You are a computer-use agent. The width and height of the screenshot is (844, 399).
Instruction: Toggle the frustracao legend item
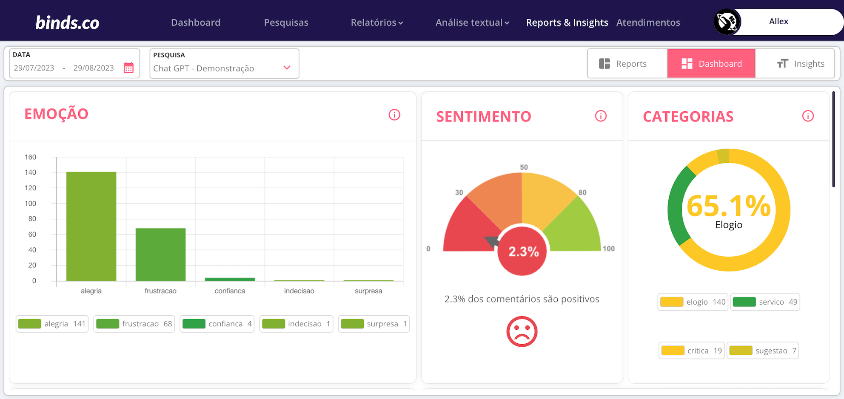pos(134,323)
